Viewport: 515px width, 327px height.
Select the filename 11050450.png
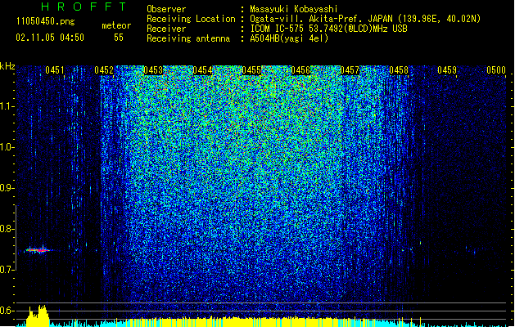(46, 21)
